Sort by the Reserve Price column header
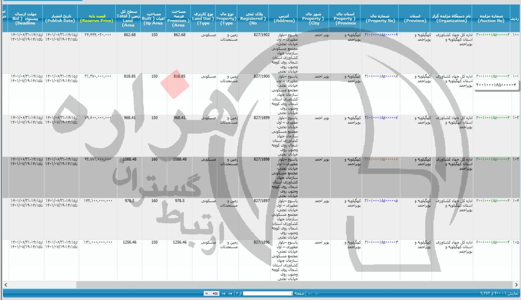Image resolution: width=521 pixels, height=300 pixels. (96, 18)
